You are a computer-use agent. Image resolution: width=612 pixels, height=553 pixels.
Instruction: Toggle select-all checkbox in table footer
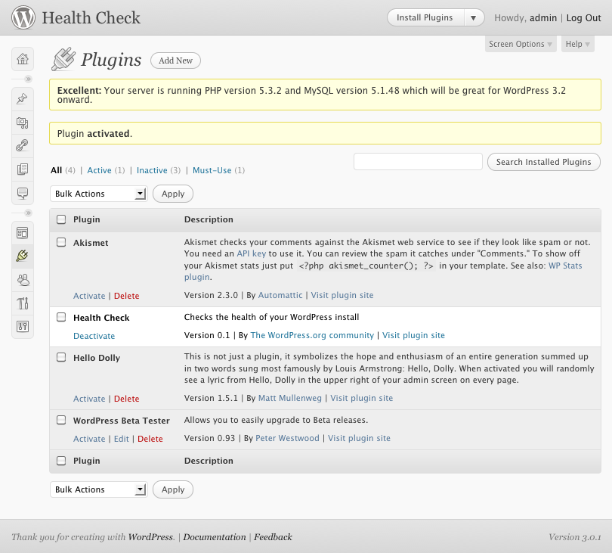point(61,461)
